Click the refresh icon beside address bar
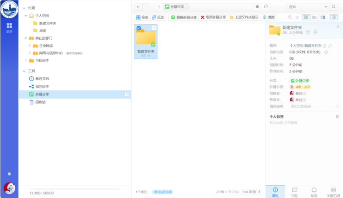Image resolution: width=343 pixels, height=198 pixels. (266, 7)
